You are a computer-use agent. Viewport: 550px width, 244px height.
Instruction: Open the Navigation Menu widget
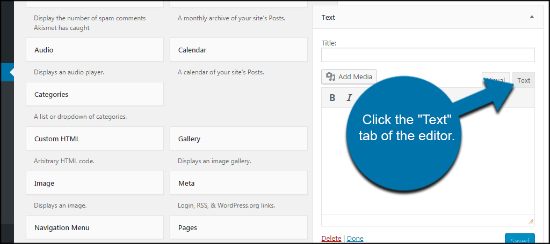[95, 227]
